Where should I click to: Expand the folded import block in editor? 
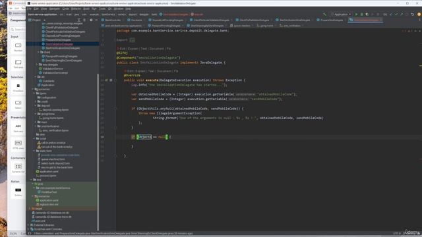132,40
